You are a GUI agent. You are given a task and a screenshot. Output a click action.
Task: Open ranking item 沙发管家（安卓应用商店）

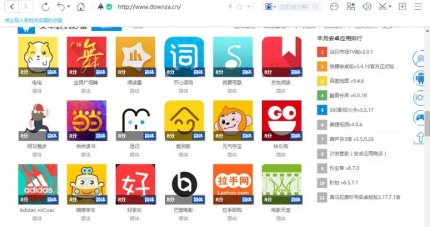358,154
